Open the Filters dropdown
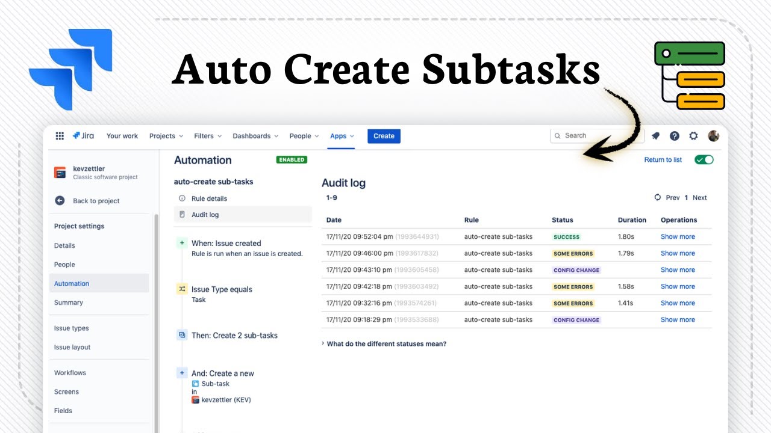The width and height of the screenshot is (771, 433). click(208, 136)
